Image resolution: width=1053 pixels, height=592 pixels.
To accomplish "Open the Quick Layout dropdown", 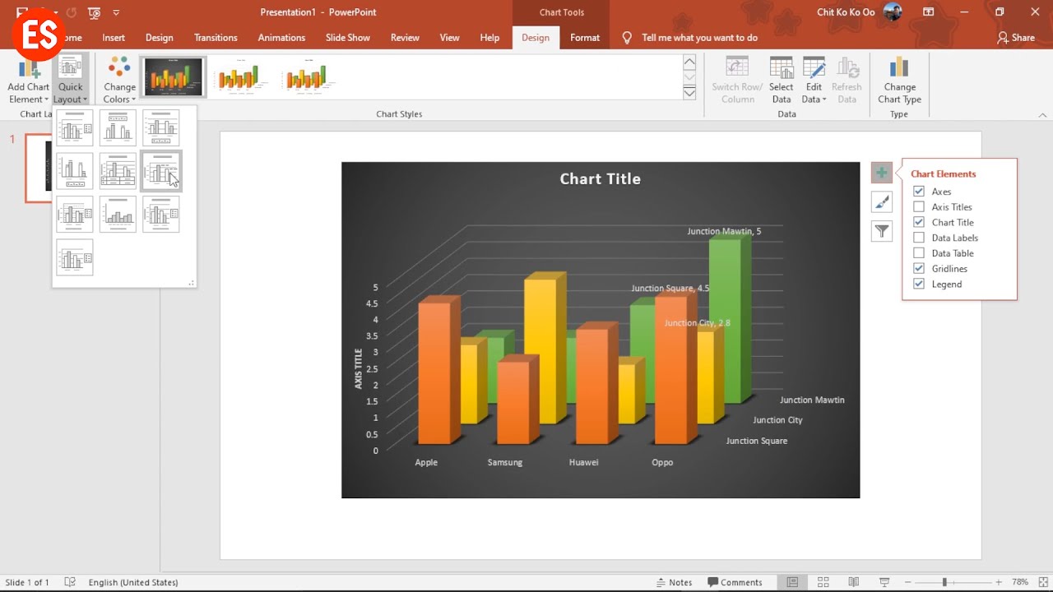I will pyautogui.click(x=70, y=81).
